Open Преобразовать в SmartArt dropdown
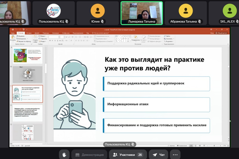Viewport: 239px width, 159px height. click(103, 41)
